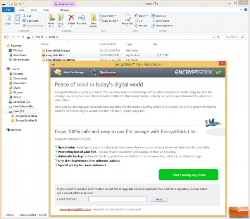Select New Volume (D:) in sidebar
The width and height of the screenshot is (250, 219).
[x=21, y=106]
